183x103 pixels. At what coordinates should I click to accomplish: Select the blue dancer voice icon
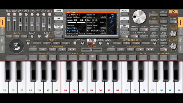[112, 21]
